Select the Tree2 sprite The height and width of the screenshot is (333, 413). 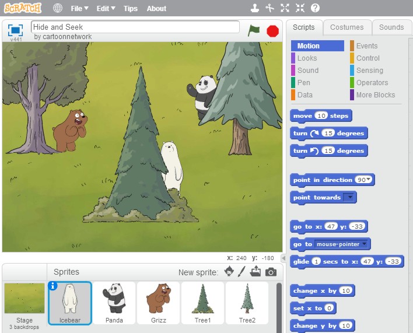pyautogui.click(x=247, y=303)
